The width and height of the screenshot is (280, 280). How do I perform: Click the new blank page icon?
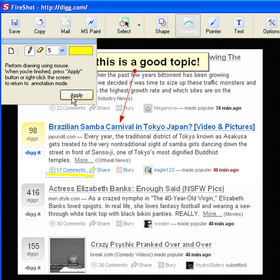point(11,51)
